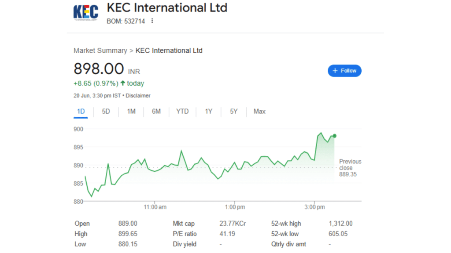View the 5Y chart range
This screenshot has width=451, height=253.
click(x=233, y=111)
